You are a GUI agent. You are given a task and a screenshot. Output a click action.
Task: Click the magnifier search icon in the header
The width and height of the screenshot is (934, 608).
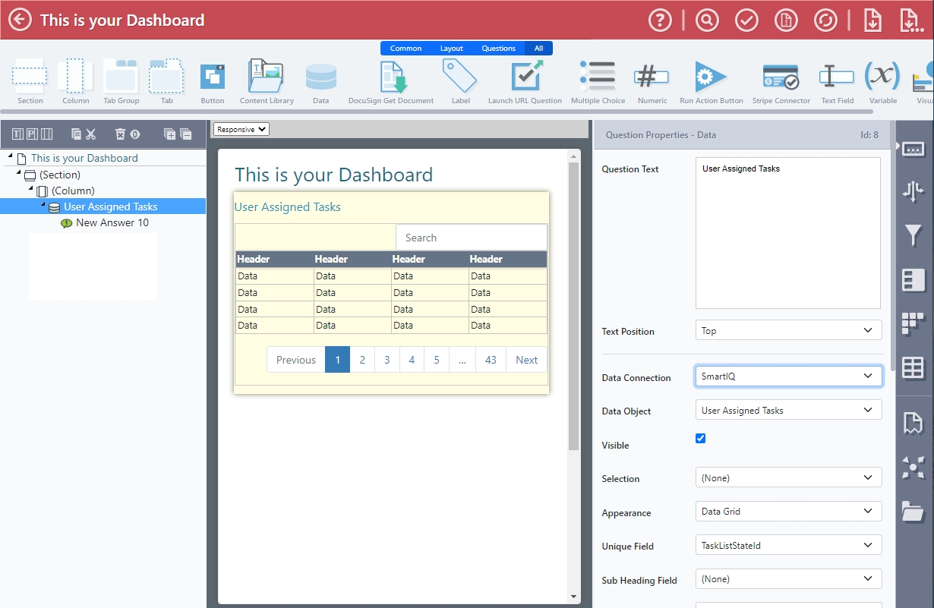click(707, 20)
